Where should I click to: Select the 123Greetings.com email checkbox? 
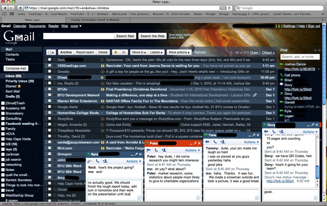pos(50,66)
